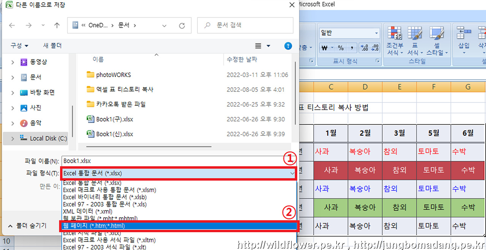
Task: Expand the 사진 tree node
Action: tap(13, 108)
